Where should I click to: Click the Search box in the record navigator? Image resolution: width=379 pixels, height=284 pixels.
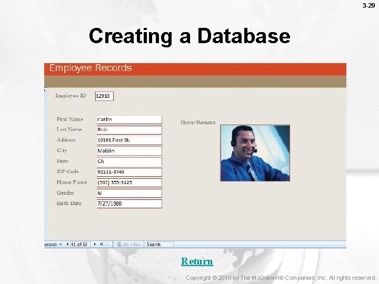(159, 245)
